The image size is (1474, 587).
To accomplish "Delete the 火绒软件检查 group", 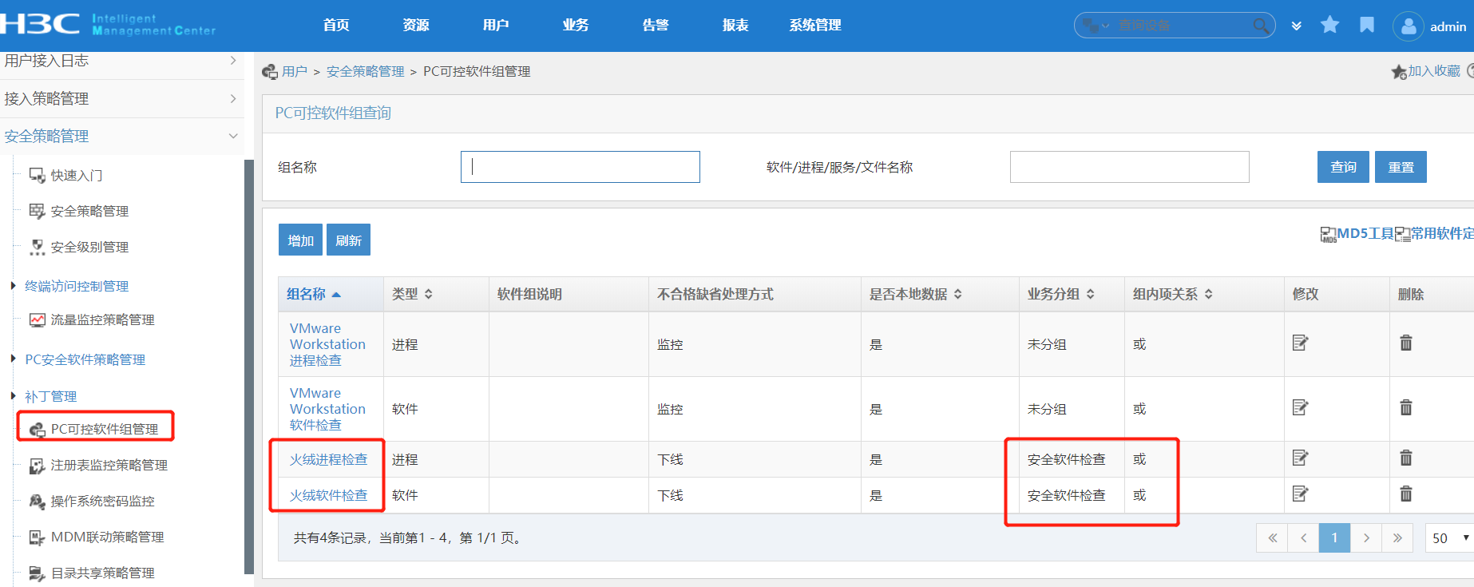I will point(1406,494).
